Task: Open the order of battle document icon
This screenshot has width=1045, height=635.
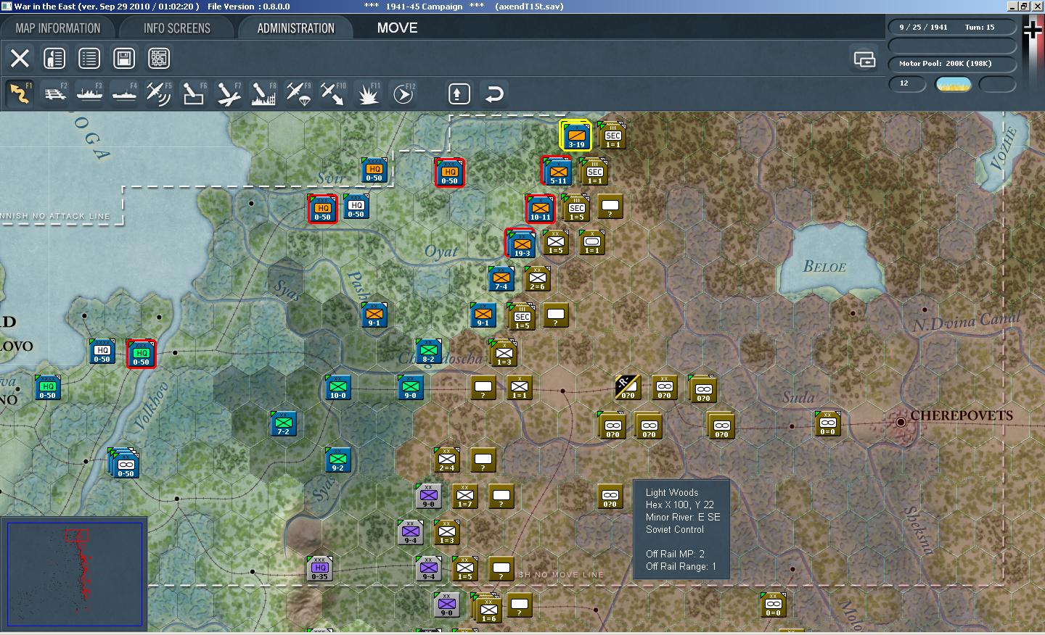Action: pyautogui.click(x=54, y=58)
